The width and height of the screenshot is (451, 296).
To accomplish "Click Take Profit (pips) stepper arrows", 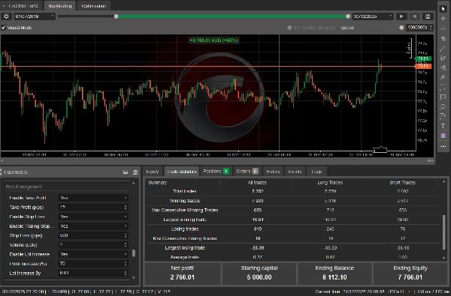I will (126, 207).
